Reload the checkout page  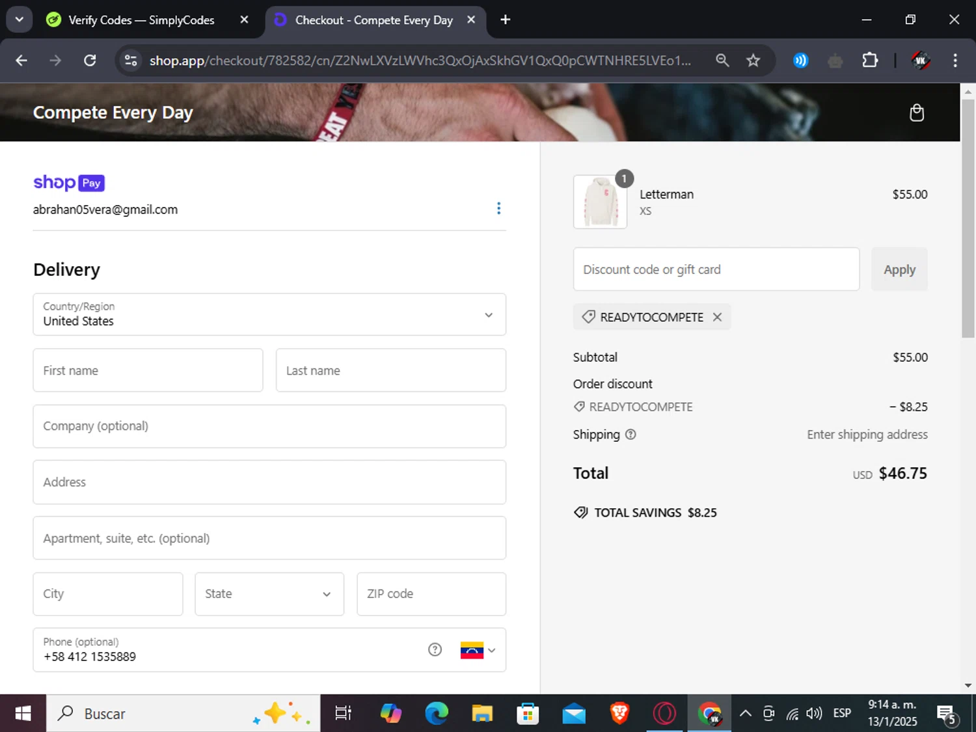pyautogui.click(x=90, y=61)
